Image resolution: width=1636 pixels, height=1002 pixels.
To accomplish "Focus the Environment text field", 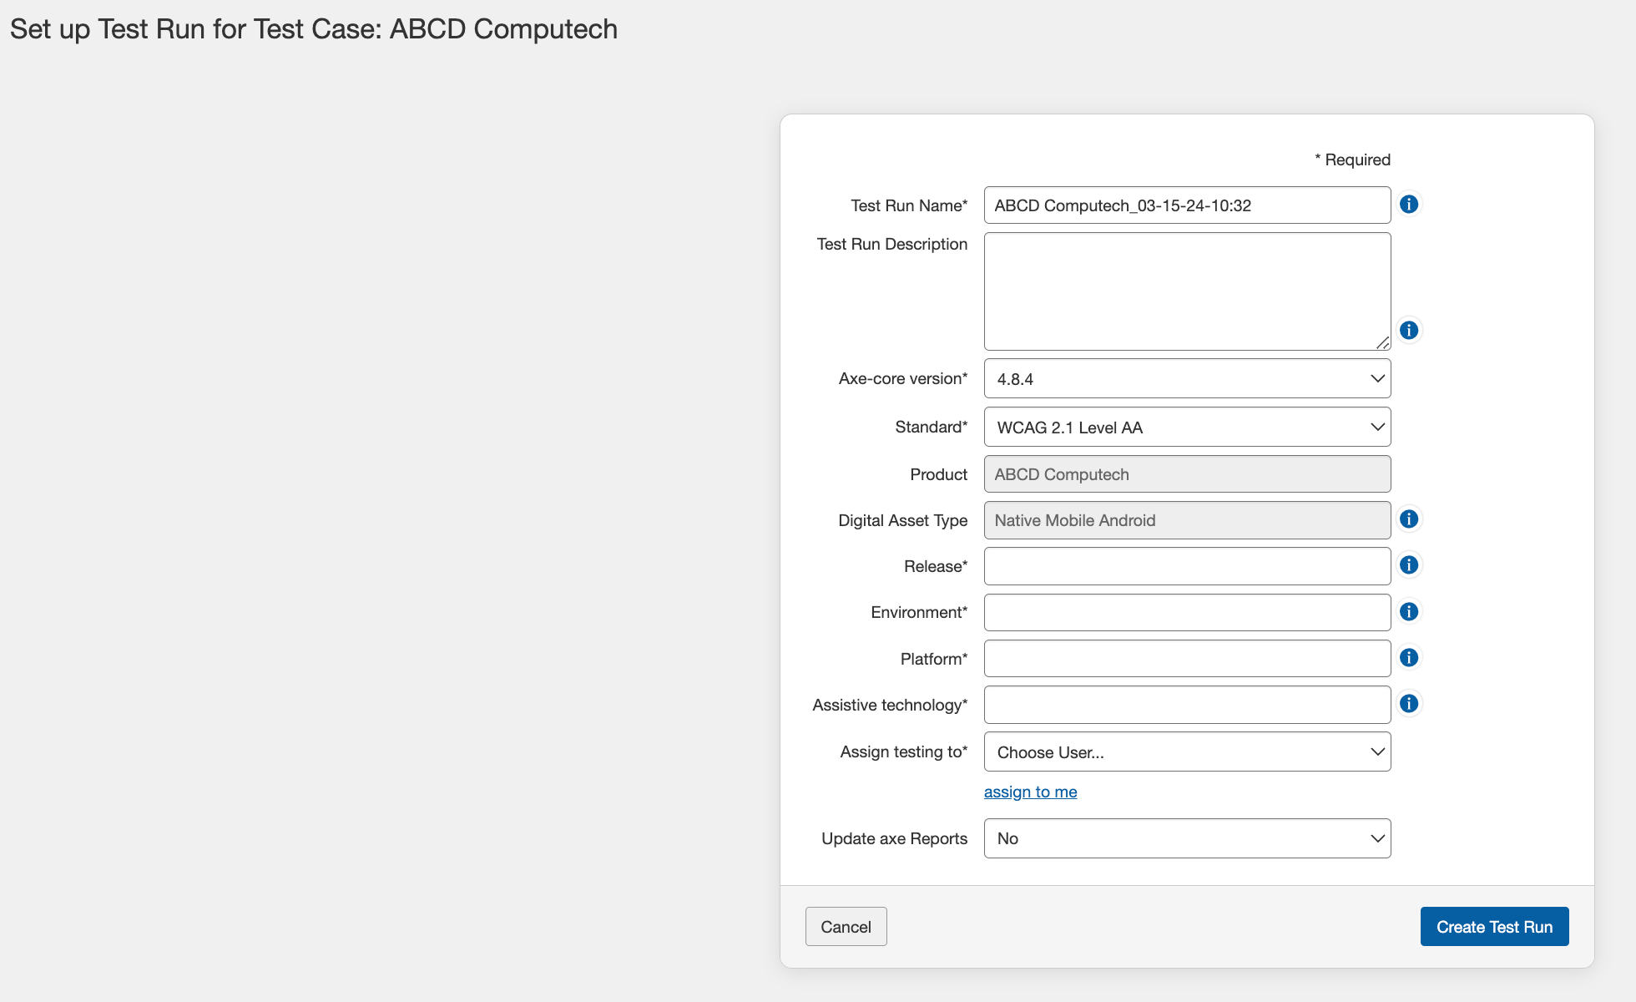I will point(1187,613).
